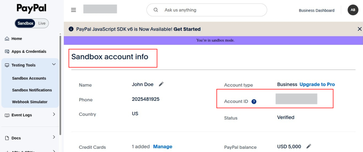Edit PayPal balance with pencil icon
363x152 pixels.
[309, 146]
